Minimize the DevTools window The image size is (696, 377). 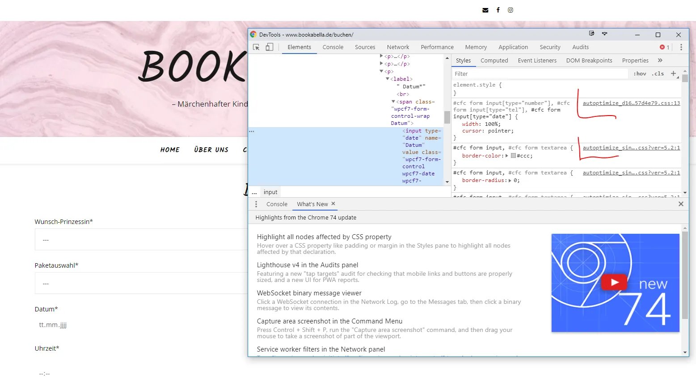pos(637,35)
